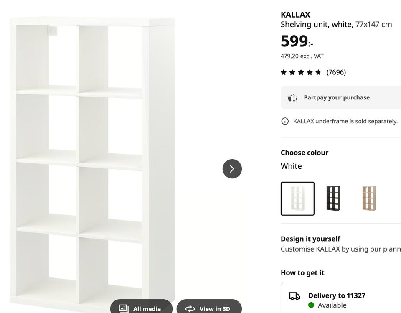The image size is (401, 313).
Task: Select the white colour option
Action: coord(297,198)
